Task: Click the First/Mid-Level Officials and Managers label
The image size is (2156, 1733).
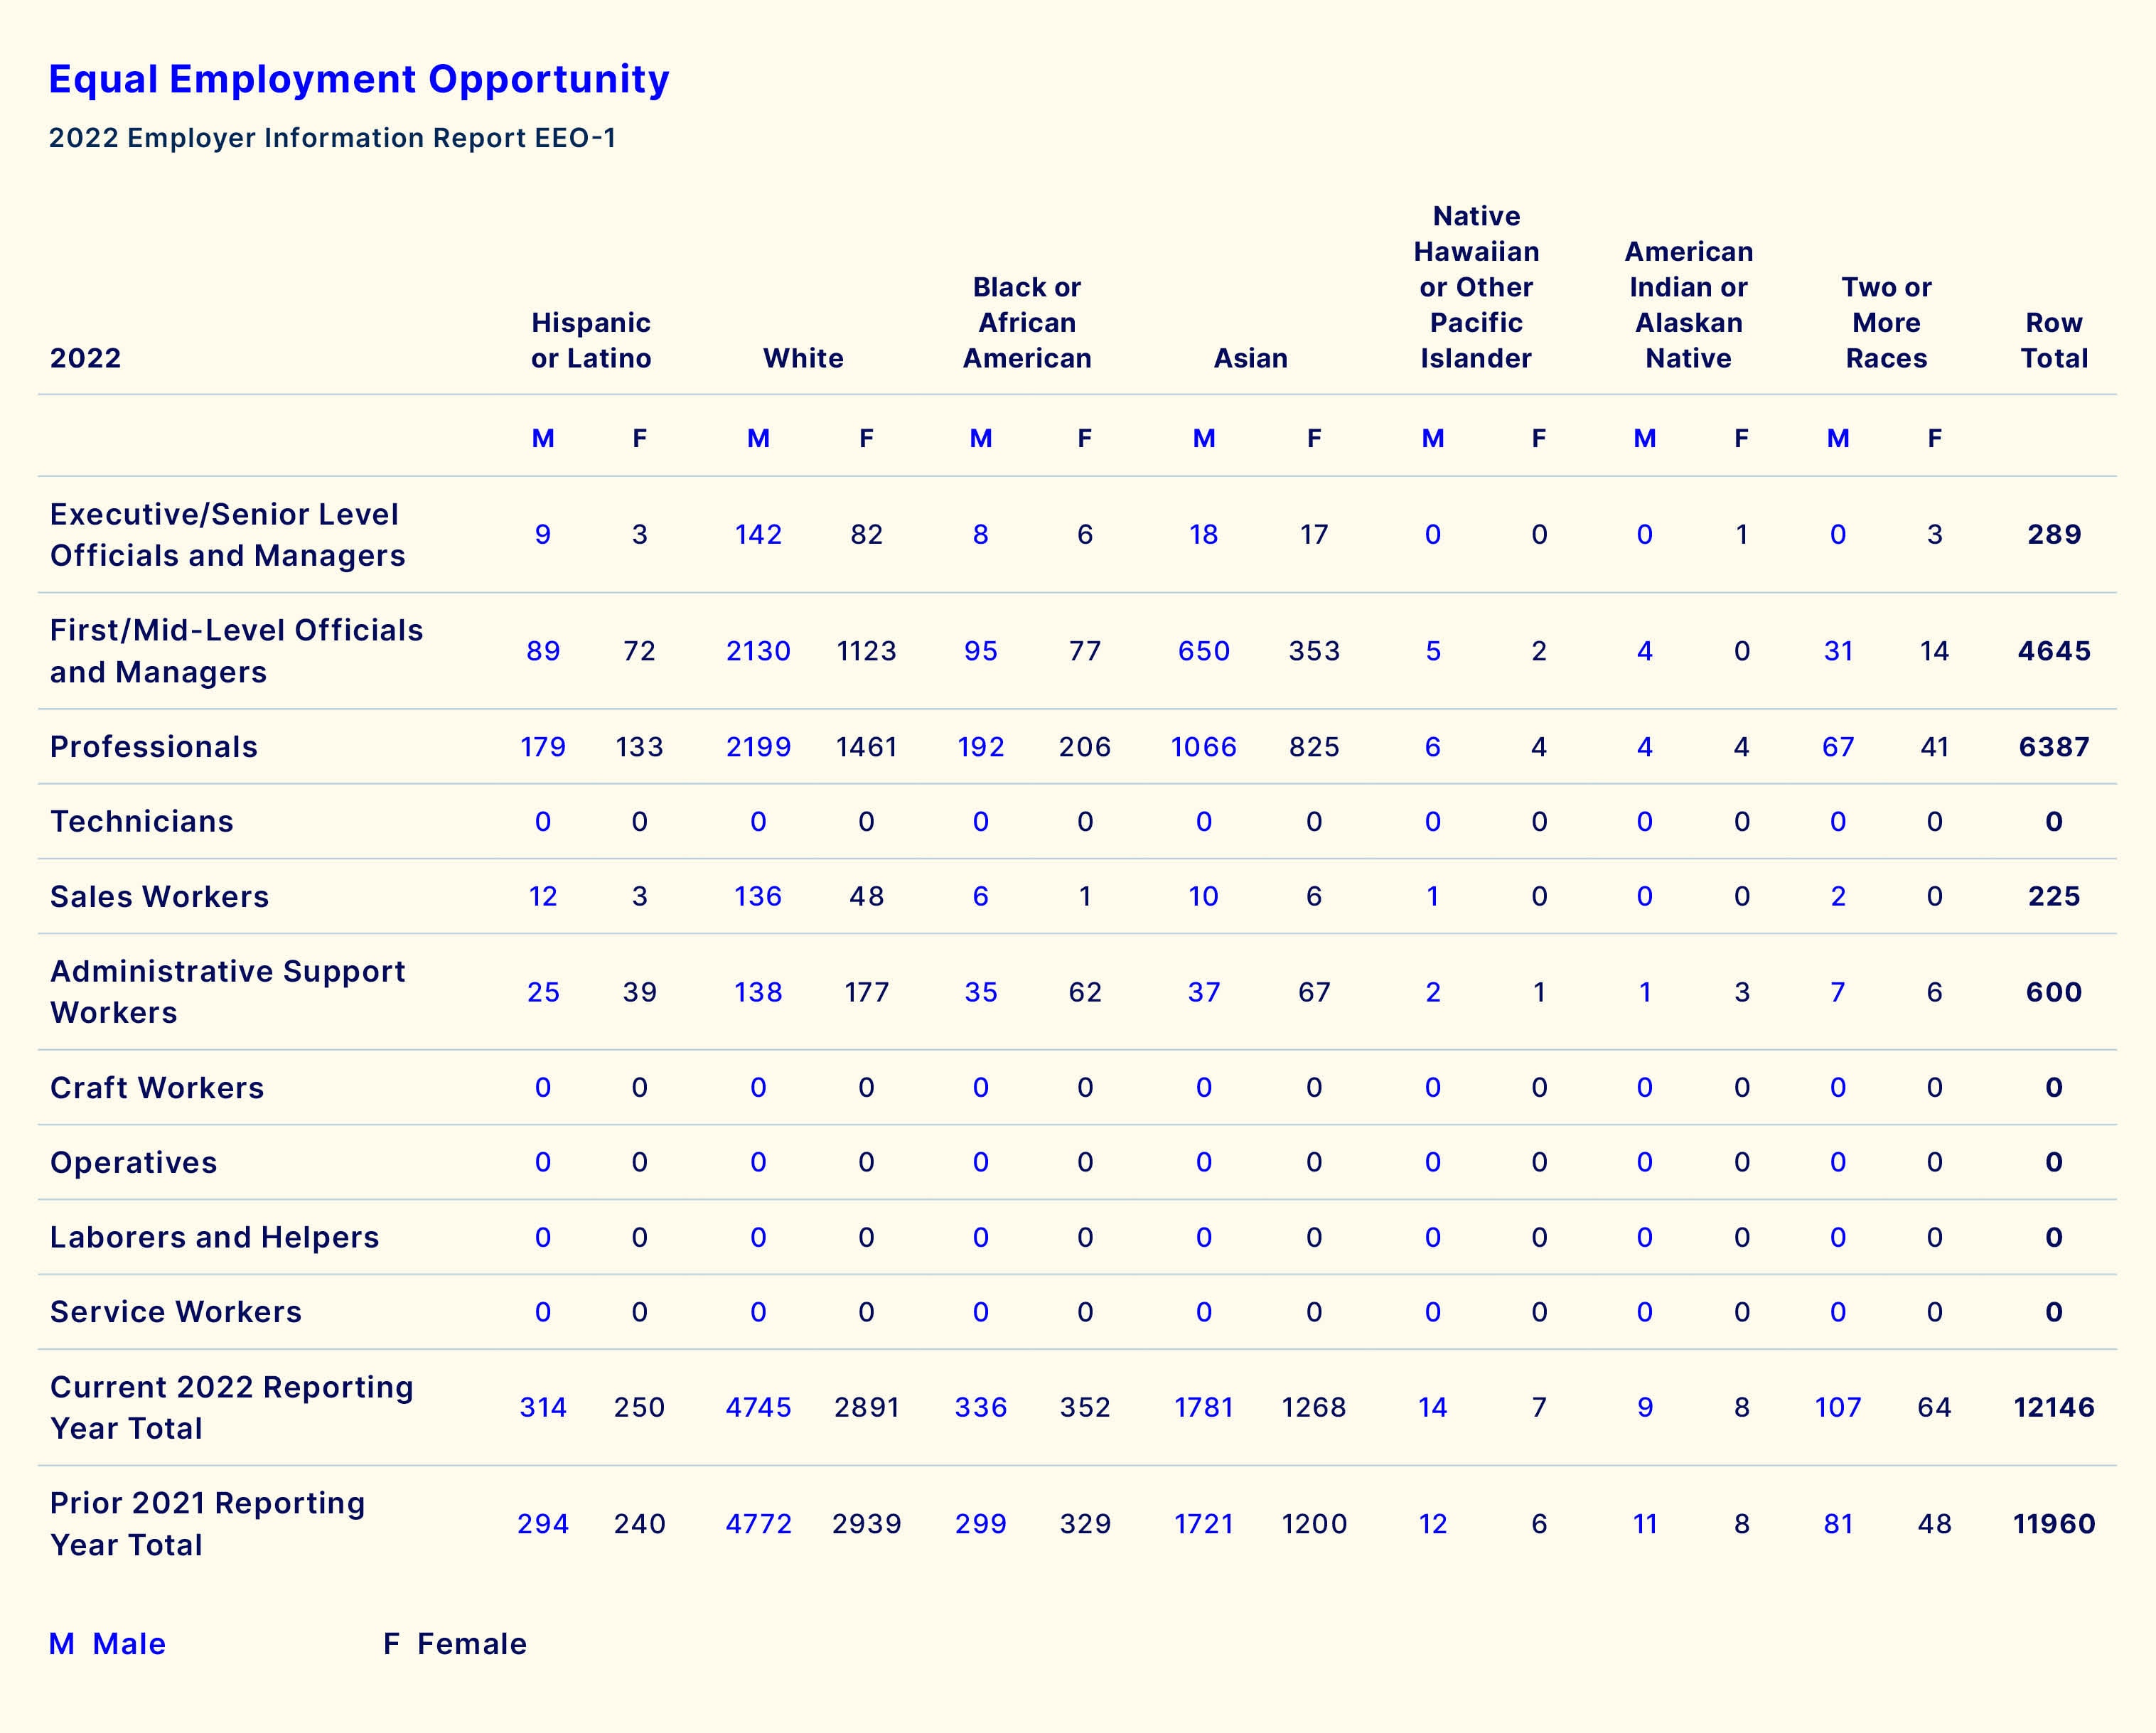Action: pyautogui.click(x=236, y=651)
